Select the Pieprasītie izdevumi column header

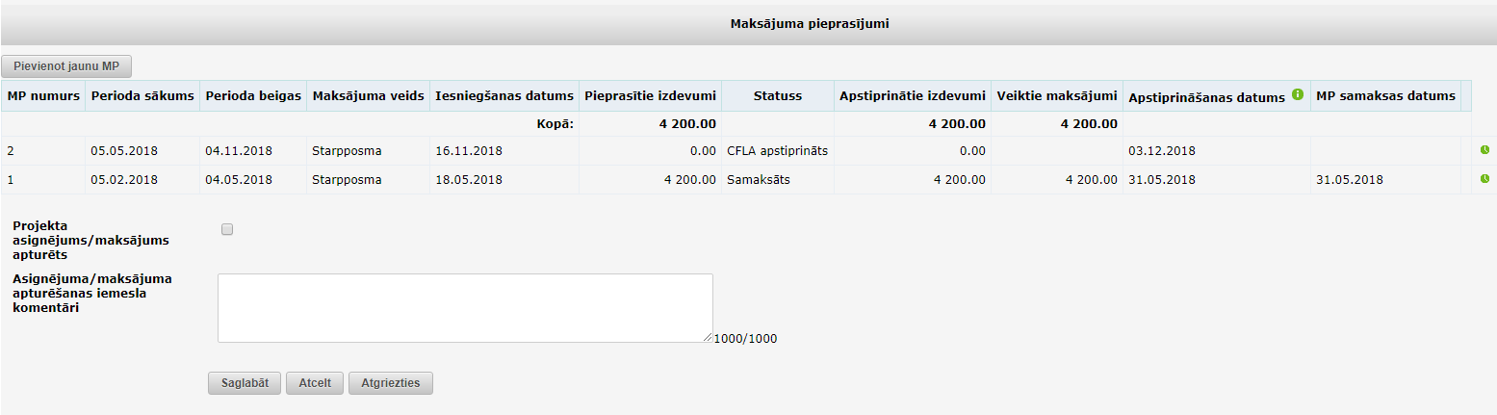click(x=651, y=96)
